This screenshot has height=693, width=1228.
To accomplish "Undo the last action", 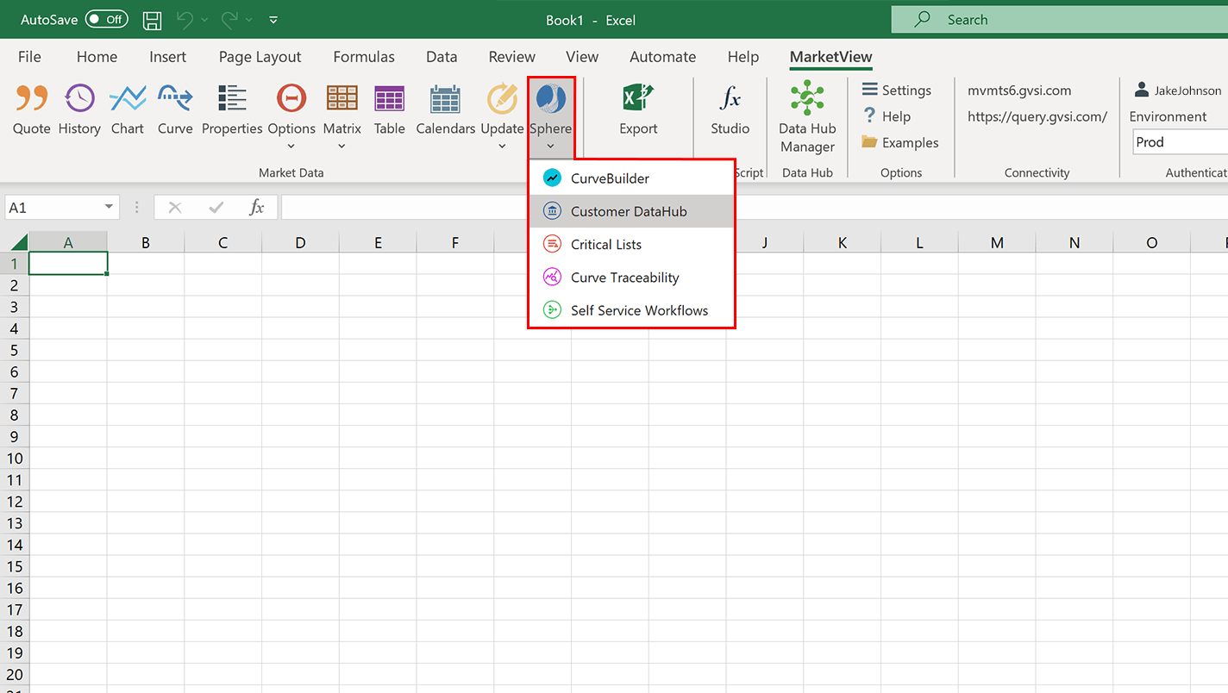I will [x=184, y=20].
